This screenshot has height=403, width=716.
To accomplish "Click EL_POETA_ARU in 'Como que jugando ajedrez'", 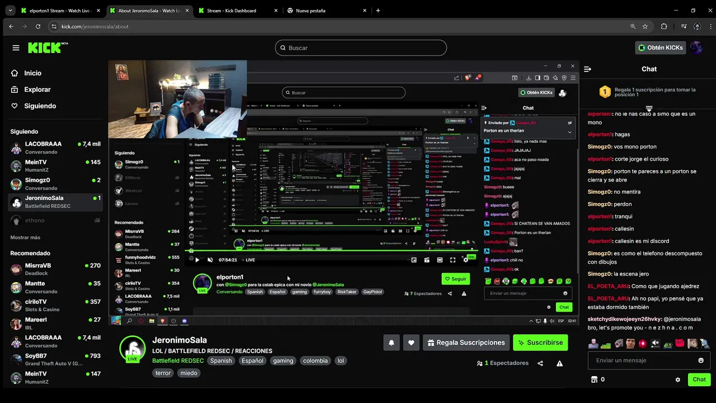I will click(608, 286).
